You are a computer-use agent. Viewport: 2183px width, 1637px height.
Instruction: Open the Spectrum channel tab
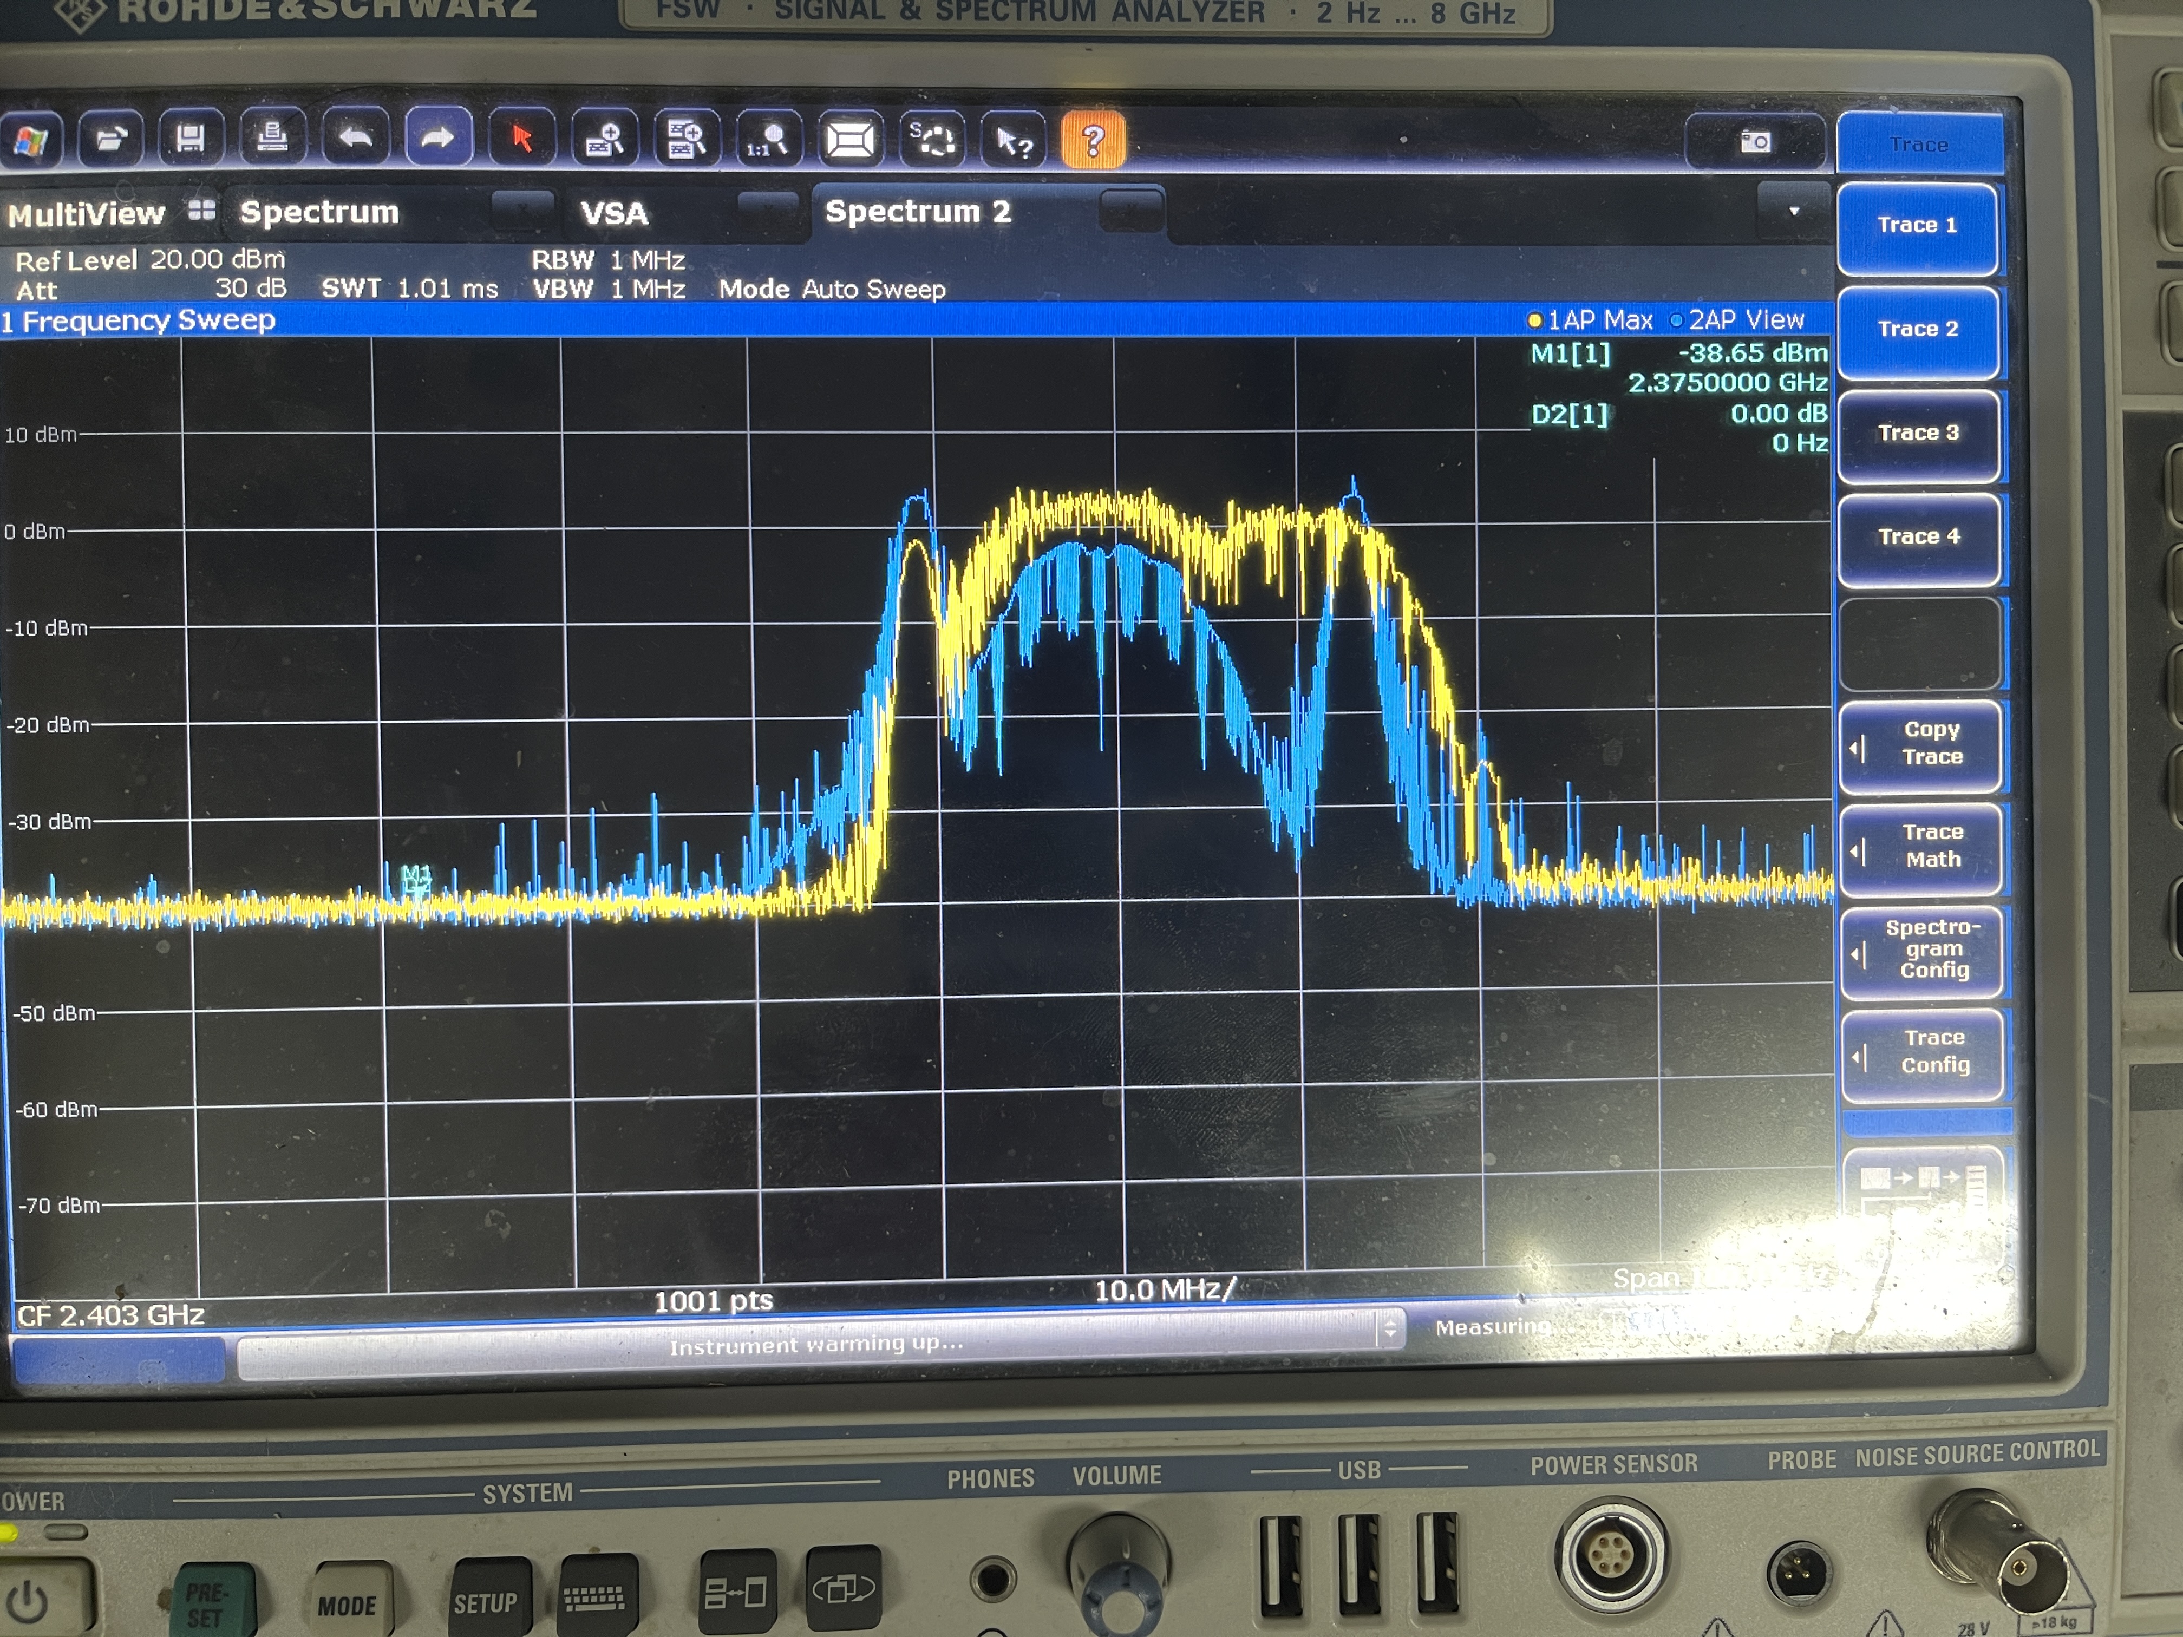click(320, 212)
